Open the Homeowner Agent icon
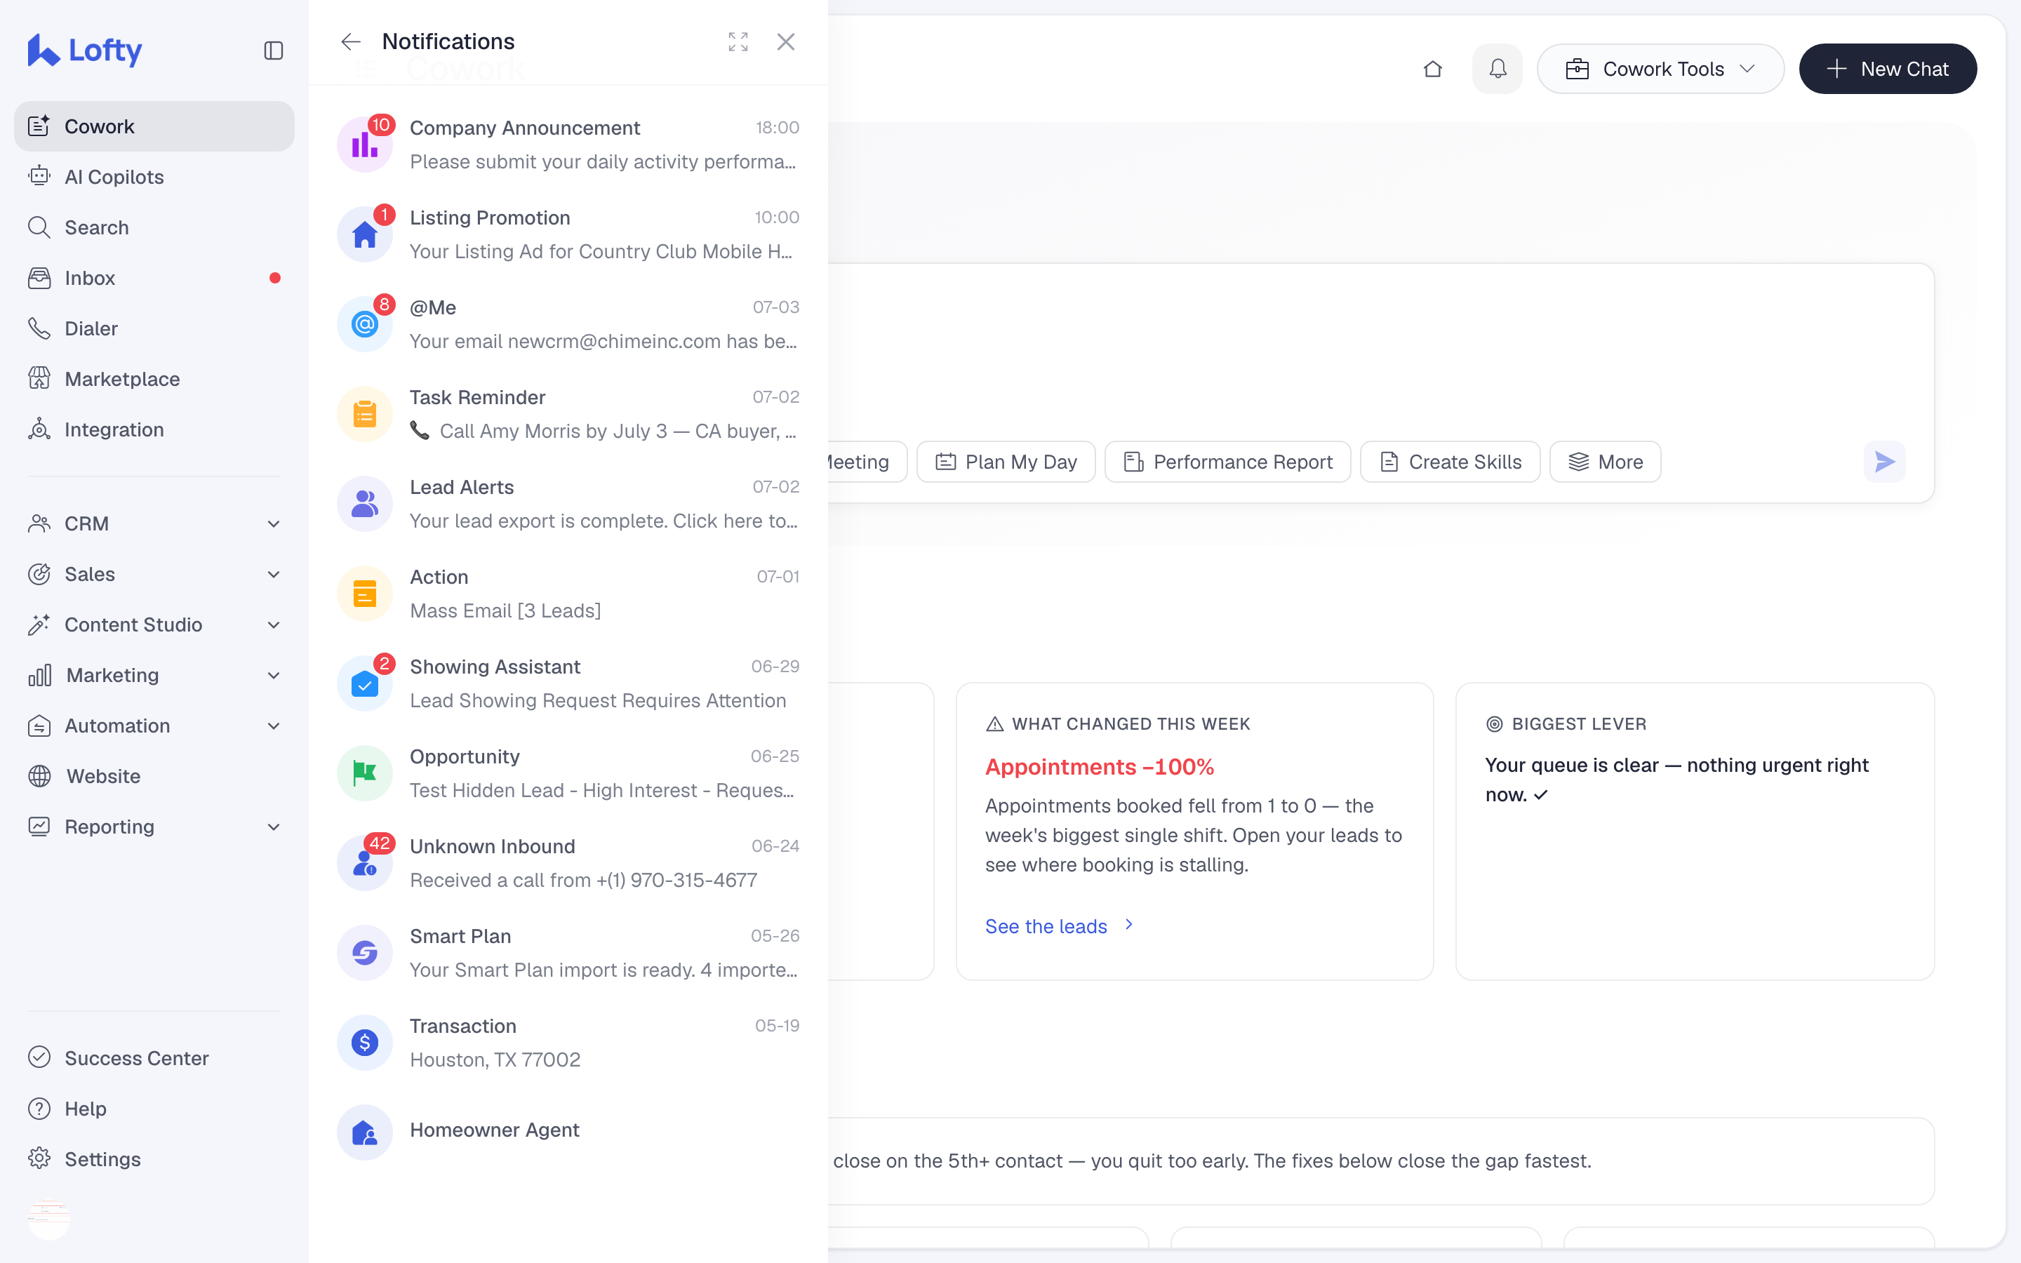Viewport: 2021px width, 1263px height. (x=365, y=1132)
